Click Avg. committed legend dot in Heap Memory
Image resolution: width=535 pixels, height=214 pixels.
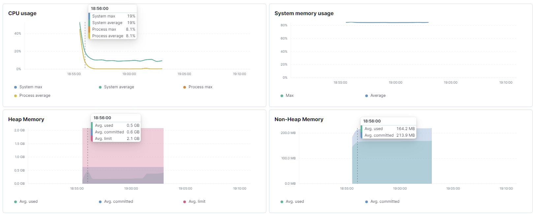click(100, 202)
